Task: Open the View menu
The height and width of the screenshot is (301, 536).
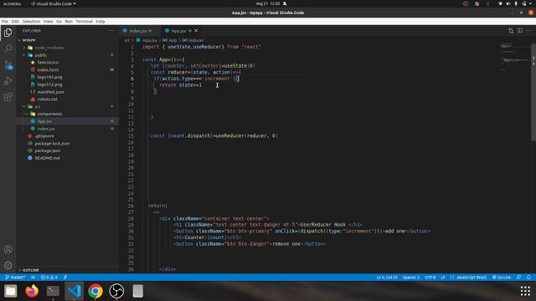Action: tap(49, 21)
